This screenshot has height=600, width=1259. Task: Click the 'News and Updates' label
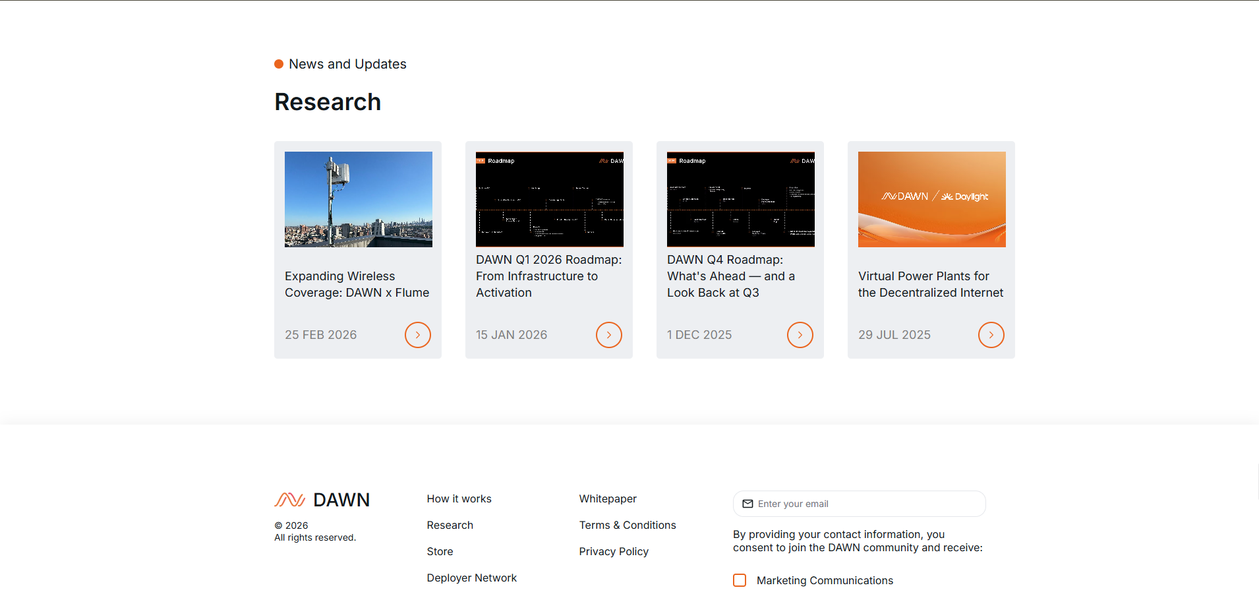347,64
